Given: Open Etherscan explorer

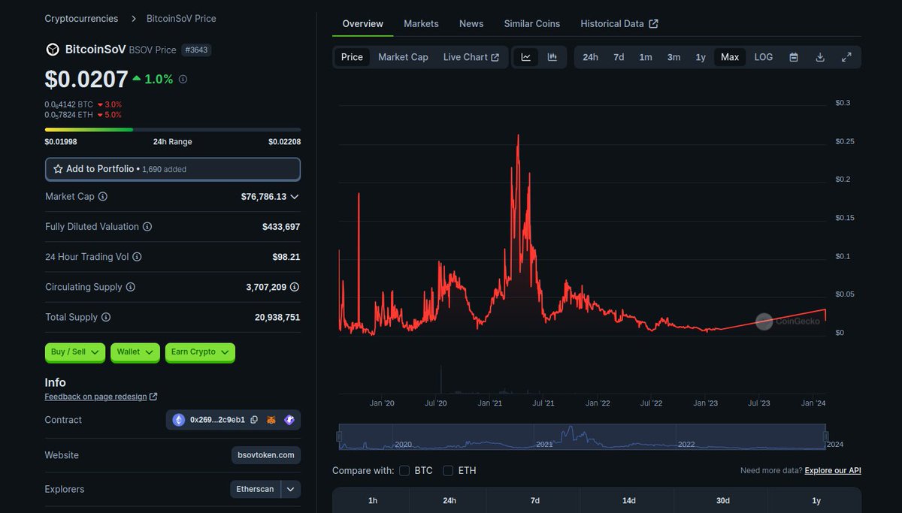Looking at the screenshot, I should click(x=256, y=489).
